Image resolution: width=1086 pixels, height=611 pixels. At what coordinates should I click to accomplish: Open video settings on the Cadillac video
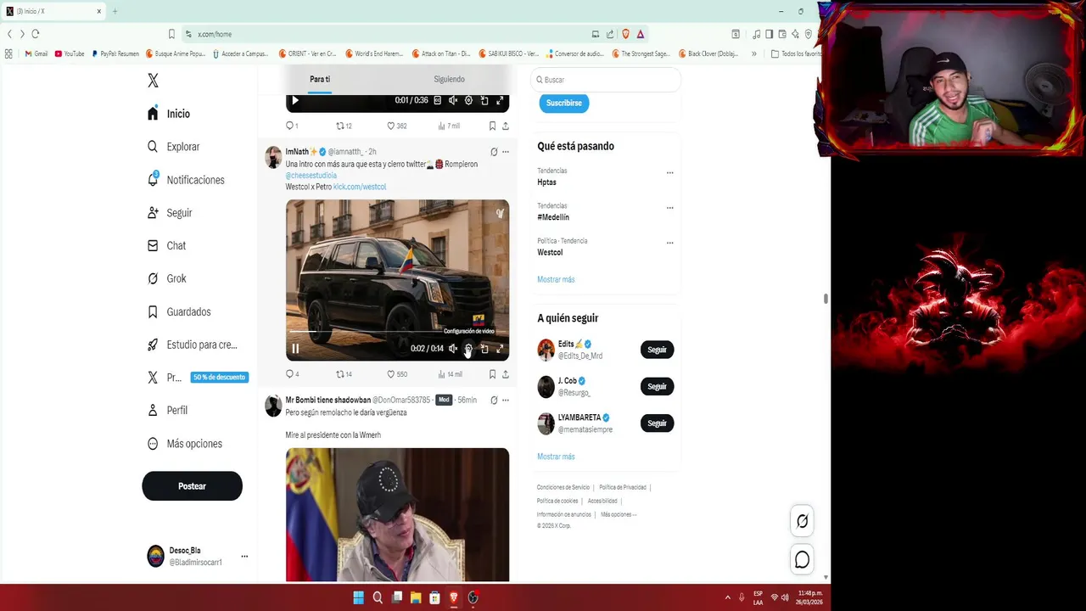468,348
